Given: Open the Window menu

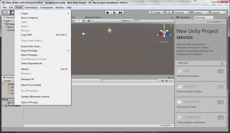Looking at the screenshot, I should click(59, 7).
